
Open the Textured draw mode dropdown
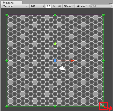click(15, 6)
